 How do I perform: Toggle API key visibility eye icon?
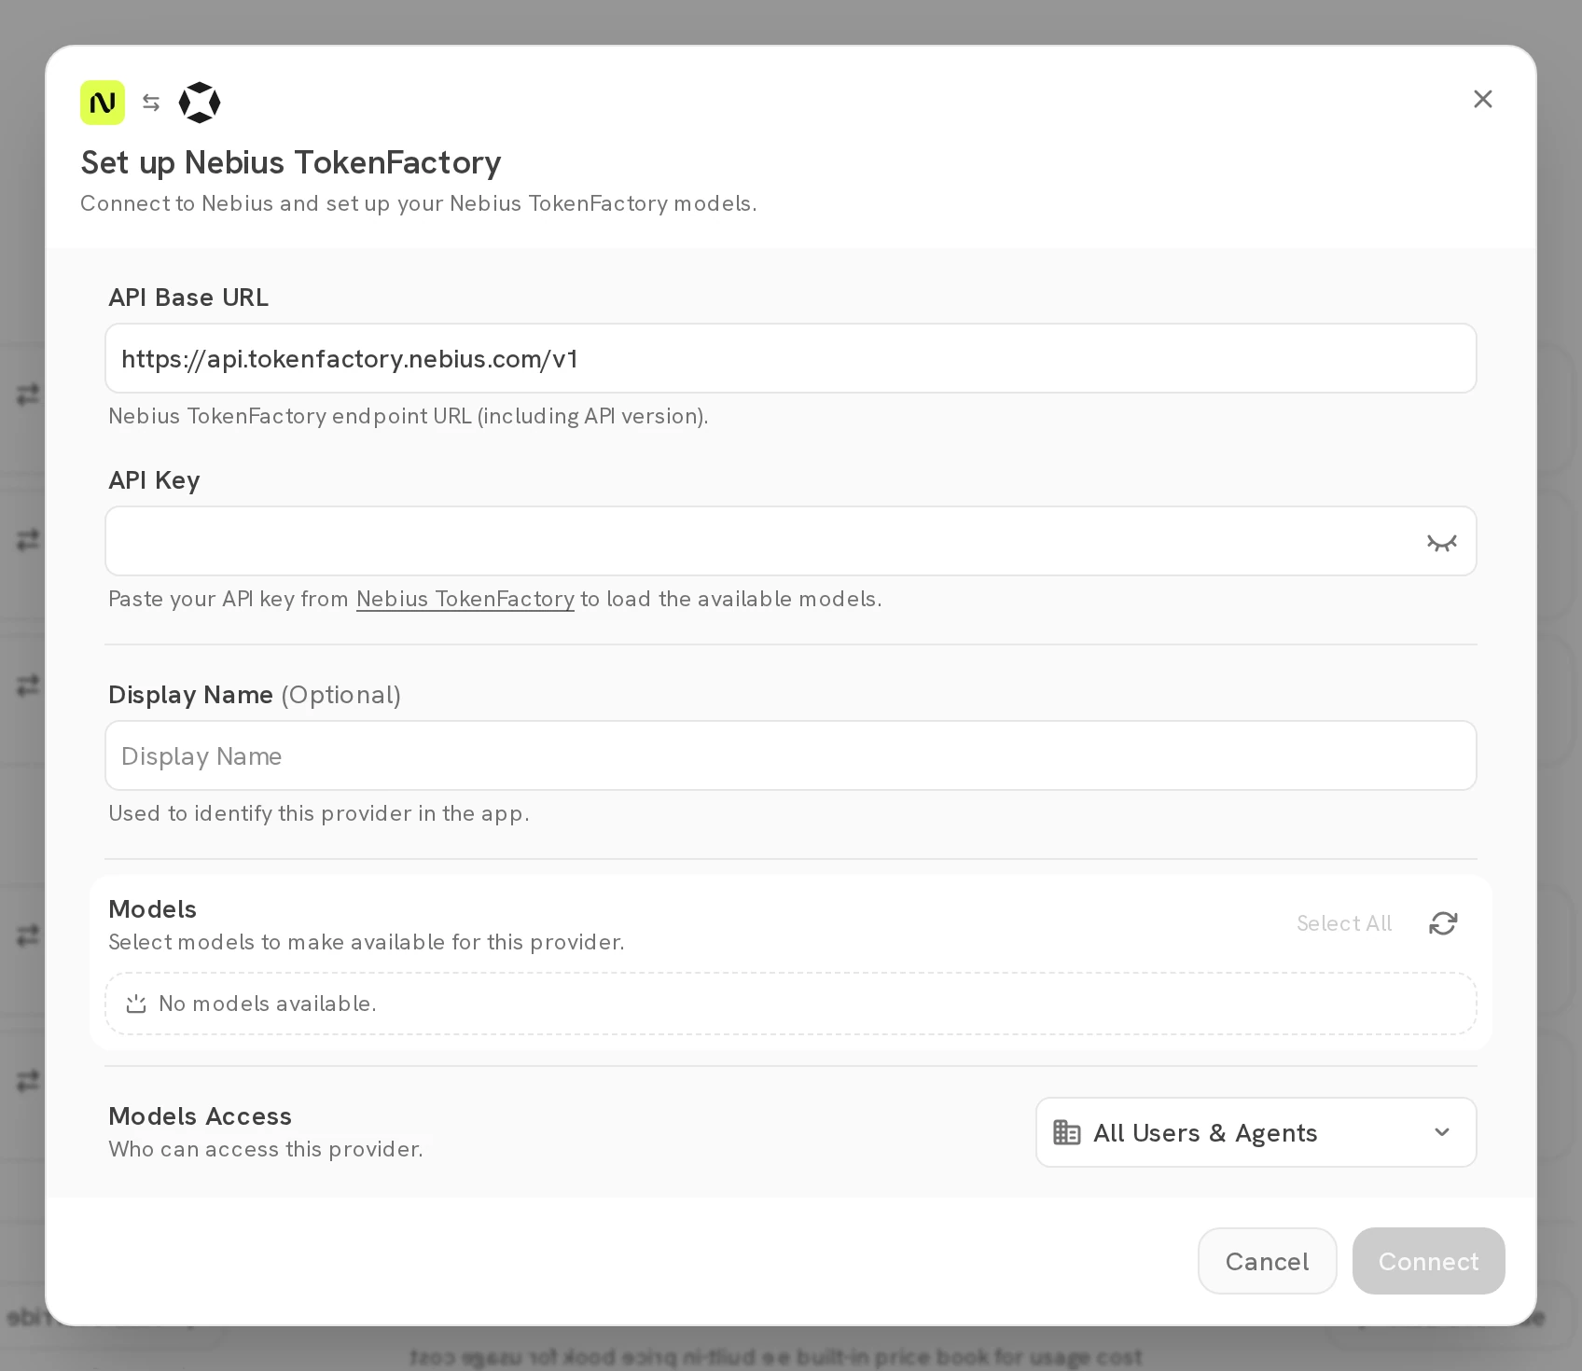coord(1442,542)
